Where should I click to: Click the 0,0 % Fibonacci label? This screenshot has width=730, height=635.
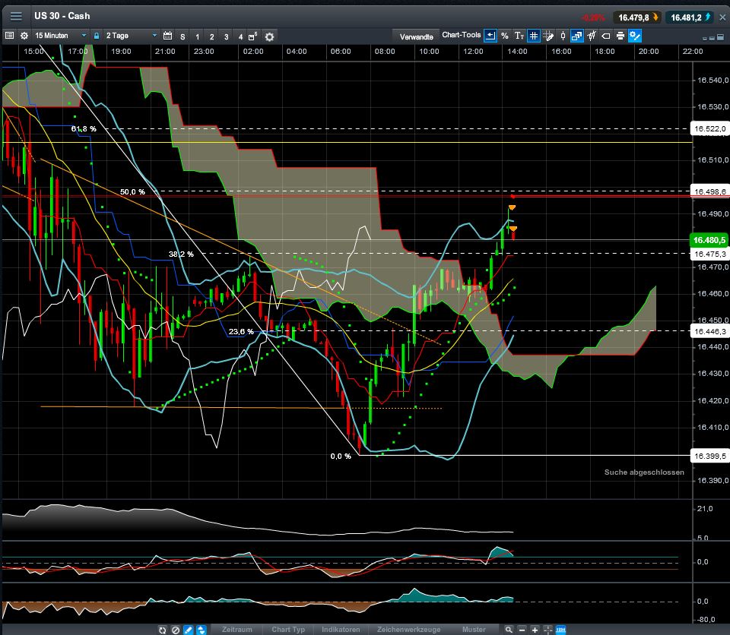pos(341,457)
